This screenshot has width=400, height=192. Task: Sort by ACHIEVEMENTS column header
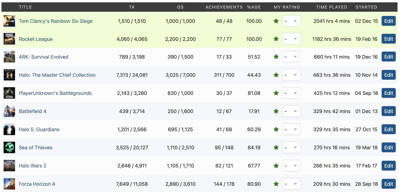pyautogui.click(x=224, y=7)
